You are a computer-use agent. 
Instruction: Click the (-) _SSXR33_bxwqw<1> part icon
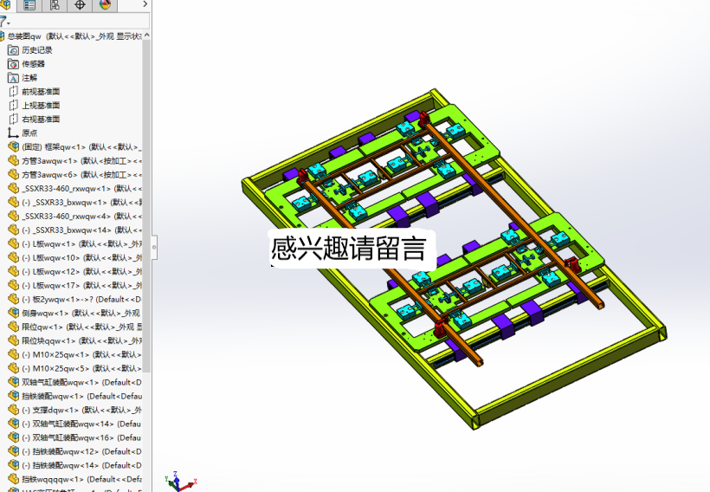point(13,202)
